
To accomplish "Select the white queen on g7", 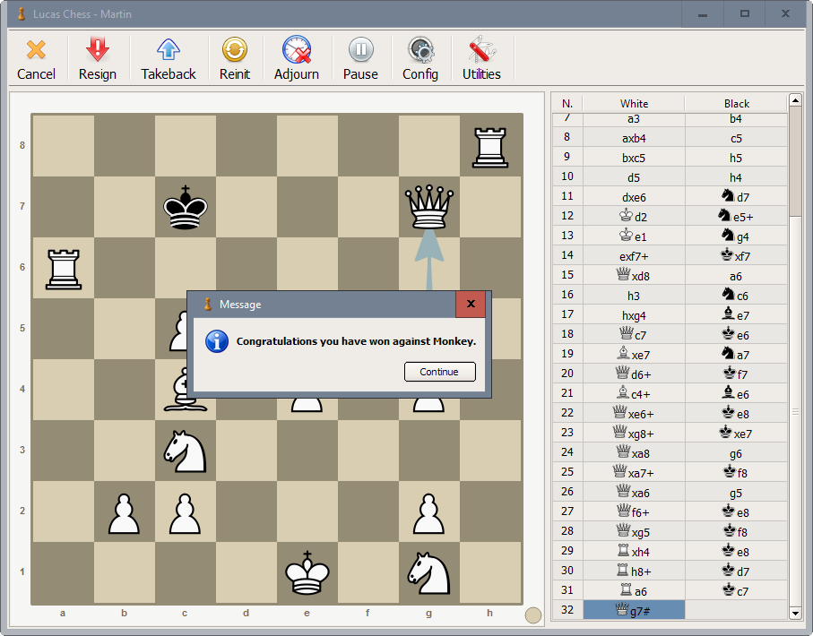I will (x=428, y=207).
